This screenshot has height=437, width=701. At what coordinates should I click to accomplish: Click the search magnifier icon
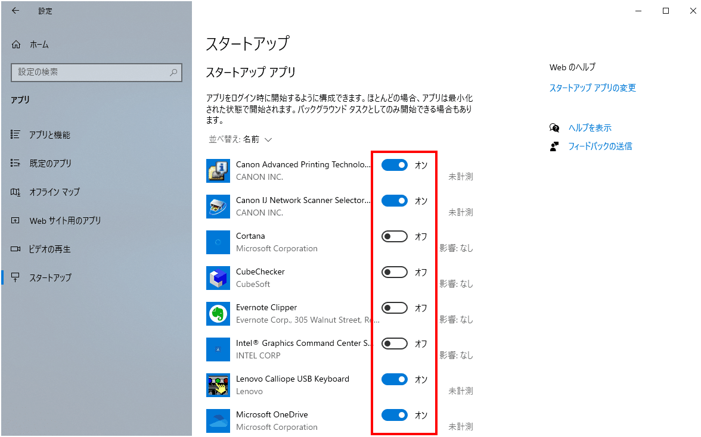(x=173, y=72)
